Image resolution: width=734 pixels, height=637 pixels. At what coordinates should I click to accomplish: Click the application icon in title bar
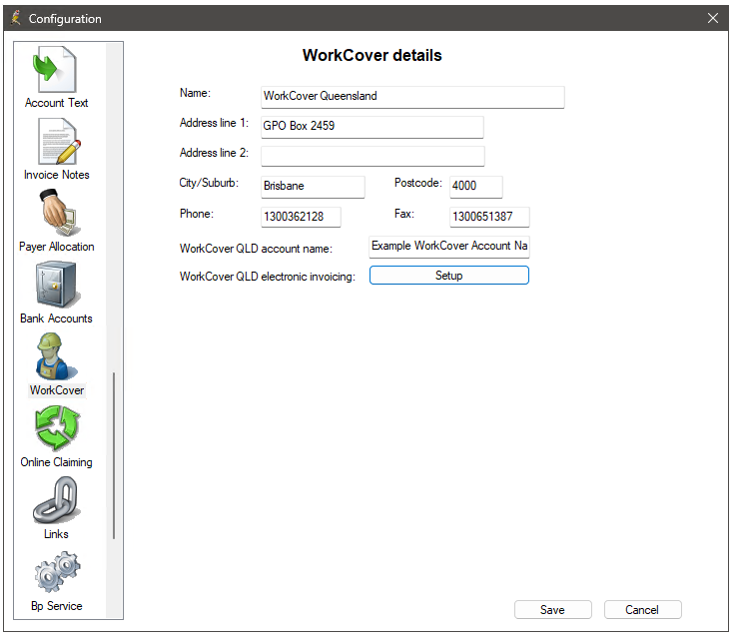click(16, 18)
